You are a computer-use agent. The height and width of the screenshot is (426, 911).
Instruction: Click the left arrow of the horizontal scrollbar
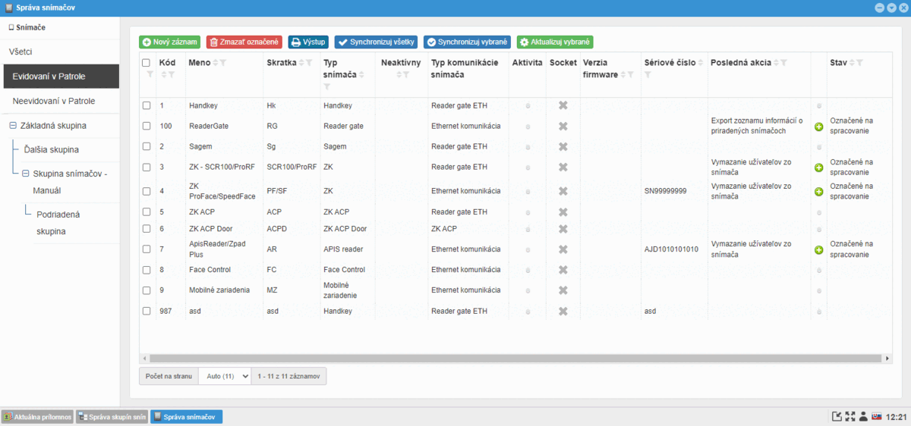(144, 358)
